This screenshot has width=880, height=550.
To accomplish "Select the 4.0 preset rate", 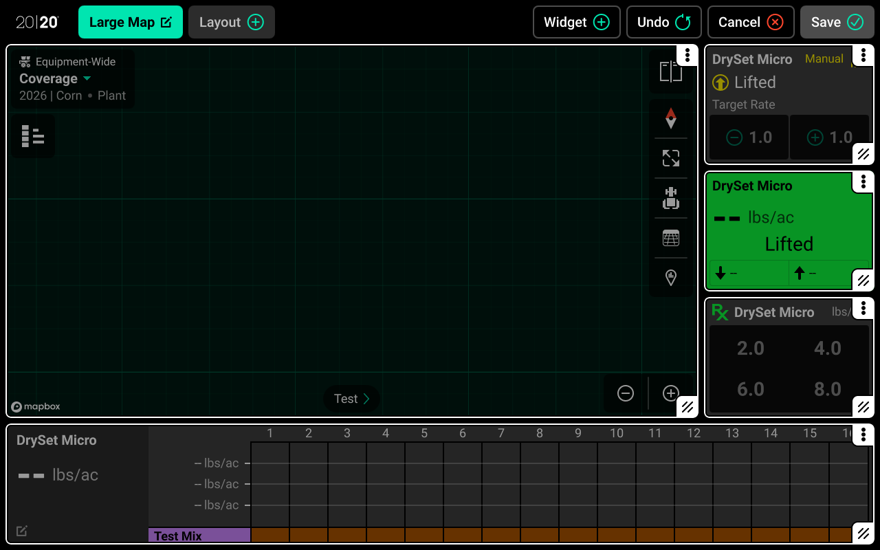I will tap(827, 349).
